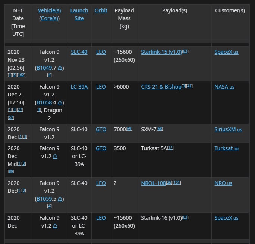Click the '[02:56]' launch time text
255x244 pixels.
click(x=16, y=68)
